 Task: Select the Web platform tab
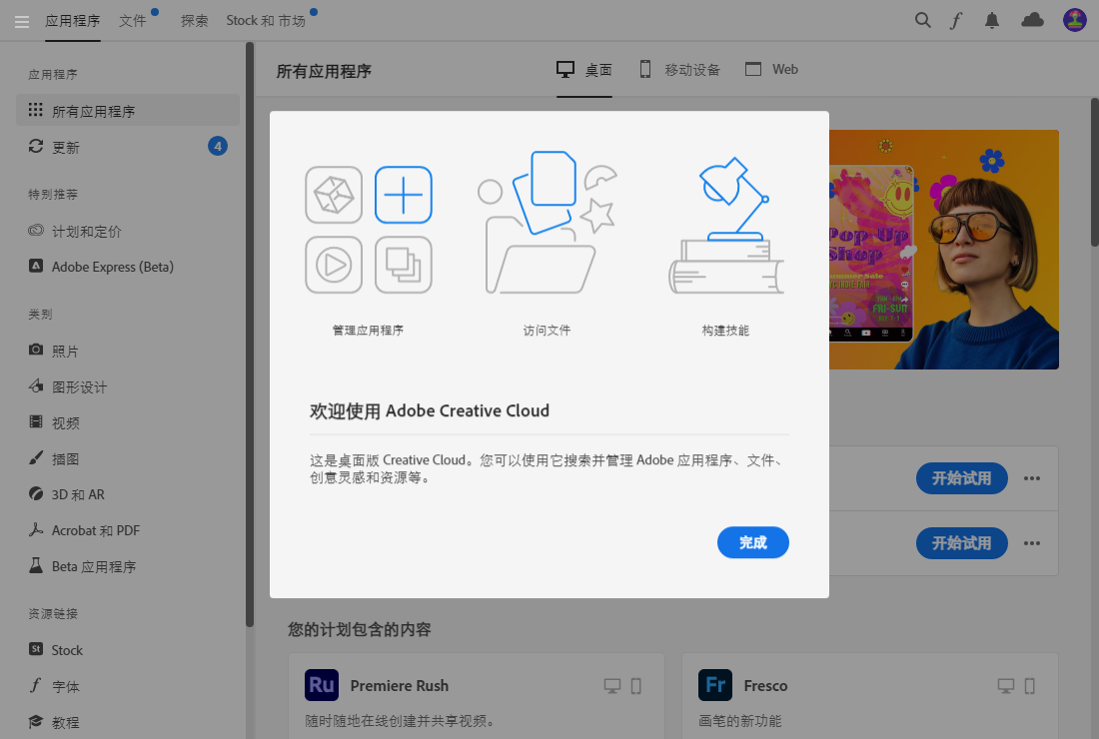click(x=771, y=69)
